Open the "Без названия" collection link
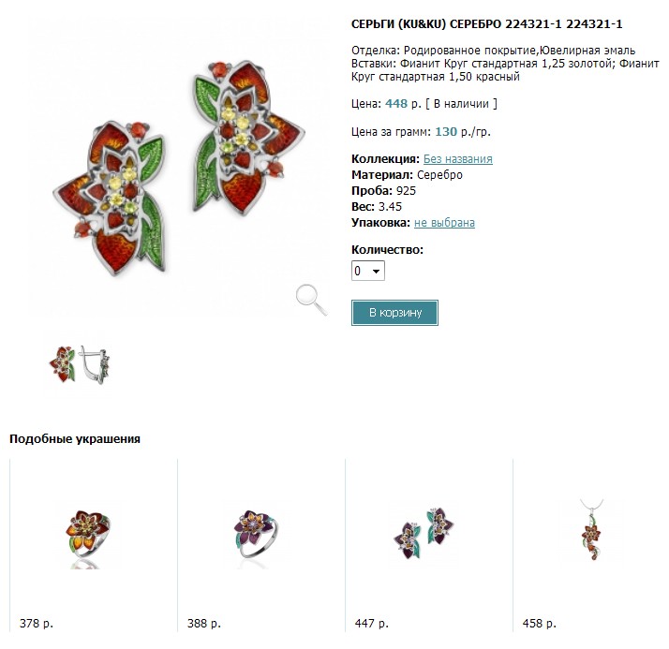The height and width of the screenshot is (649, 669). (x=457, y=159)
